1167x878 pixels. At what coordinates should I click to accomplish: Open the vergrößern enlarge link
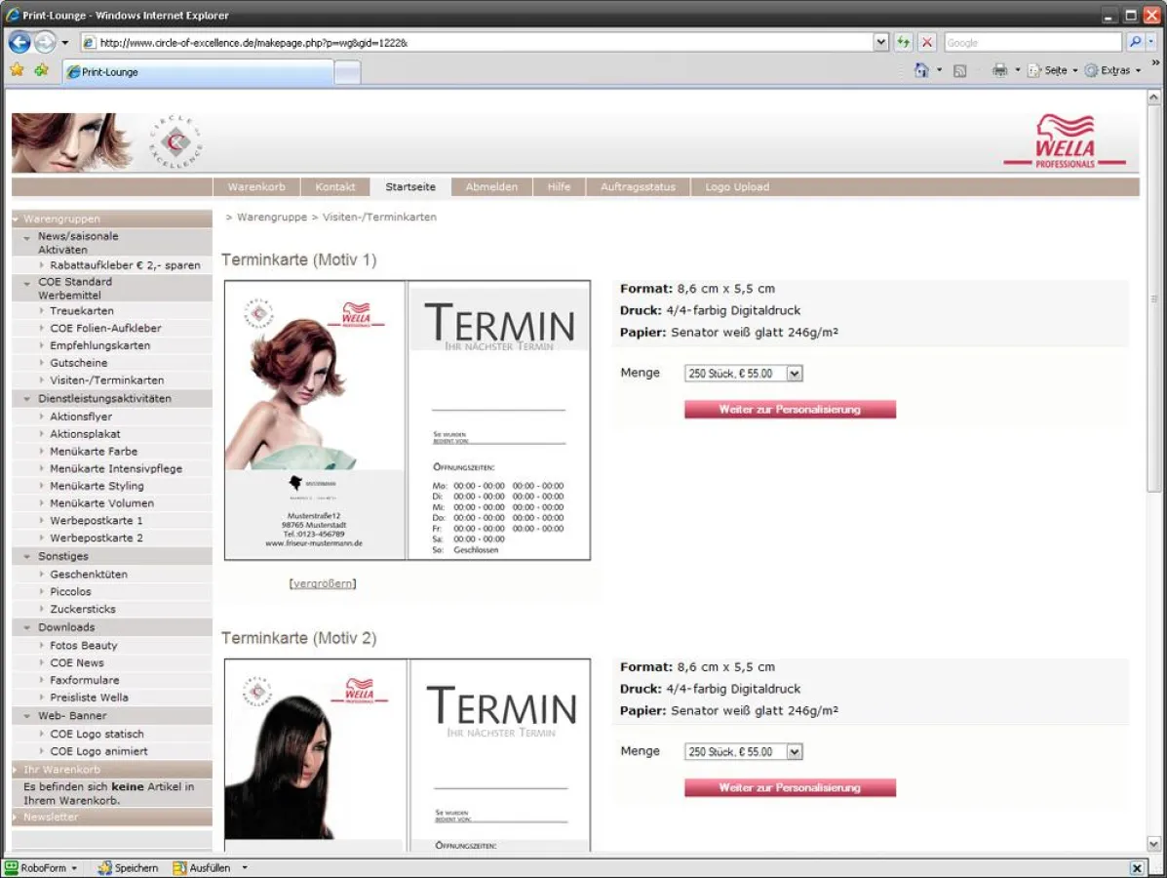coord(321,582)
